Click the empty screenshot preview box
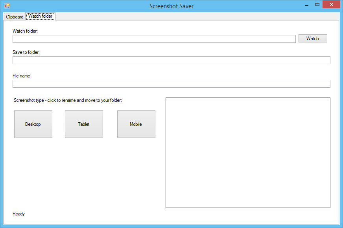The image size is (343, 228). pyautogui.click(x=248, y=153)
